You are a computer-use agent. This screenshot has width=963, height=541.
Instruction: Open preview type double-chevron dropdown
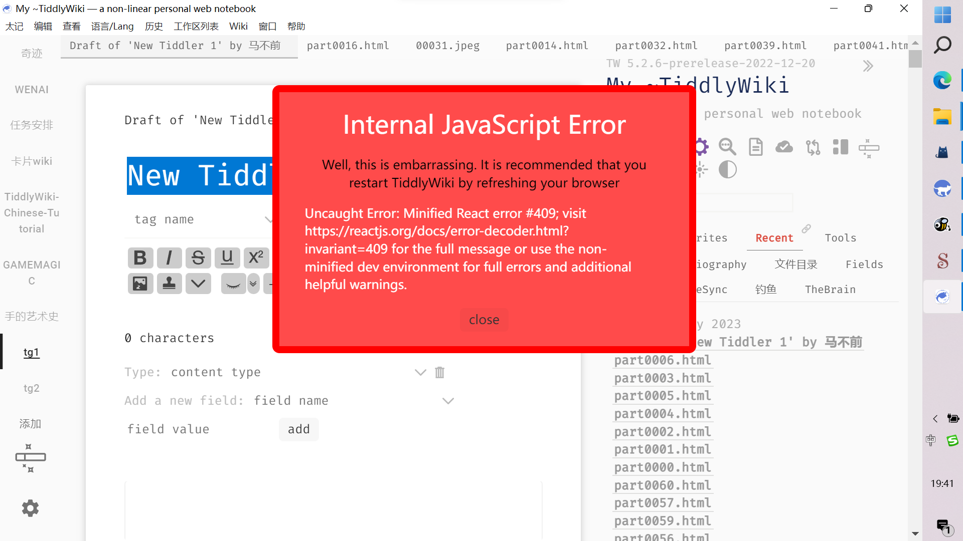tap(253, 284)
